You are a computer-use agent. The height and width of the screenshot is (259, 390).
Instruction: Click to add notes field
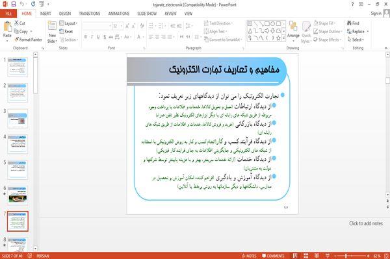pyautogui.click(x=365, y=223)
